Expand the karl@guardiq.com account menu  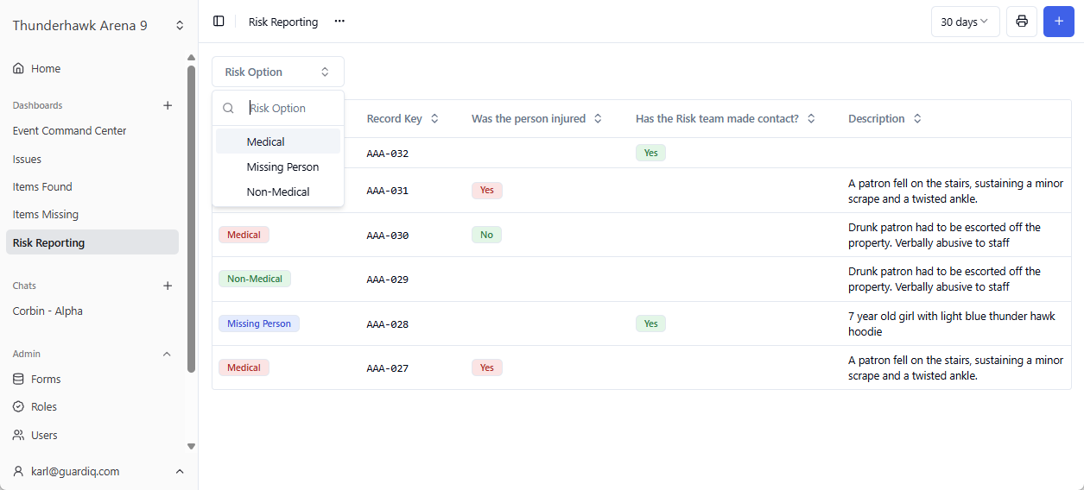click(180, 472)
